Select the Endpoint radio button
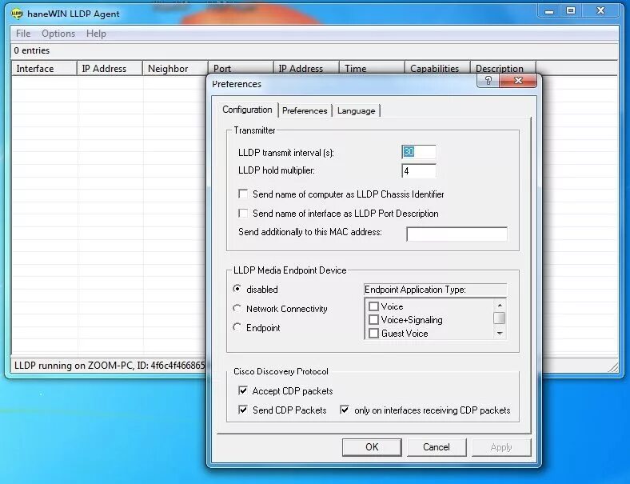The height and width of the screenshot is (484, 630). coord(237,327)
